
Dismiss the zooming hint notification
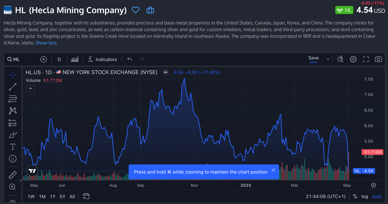pos(273,170)
